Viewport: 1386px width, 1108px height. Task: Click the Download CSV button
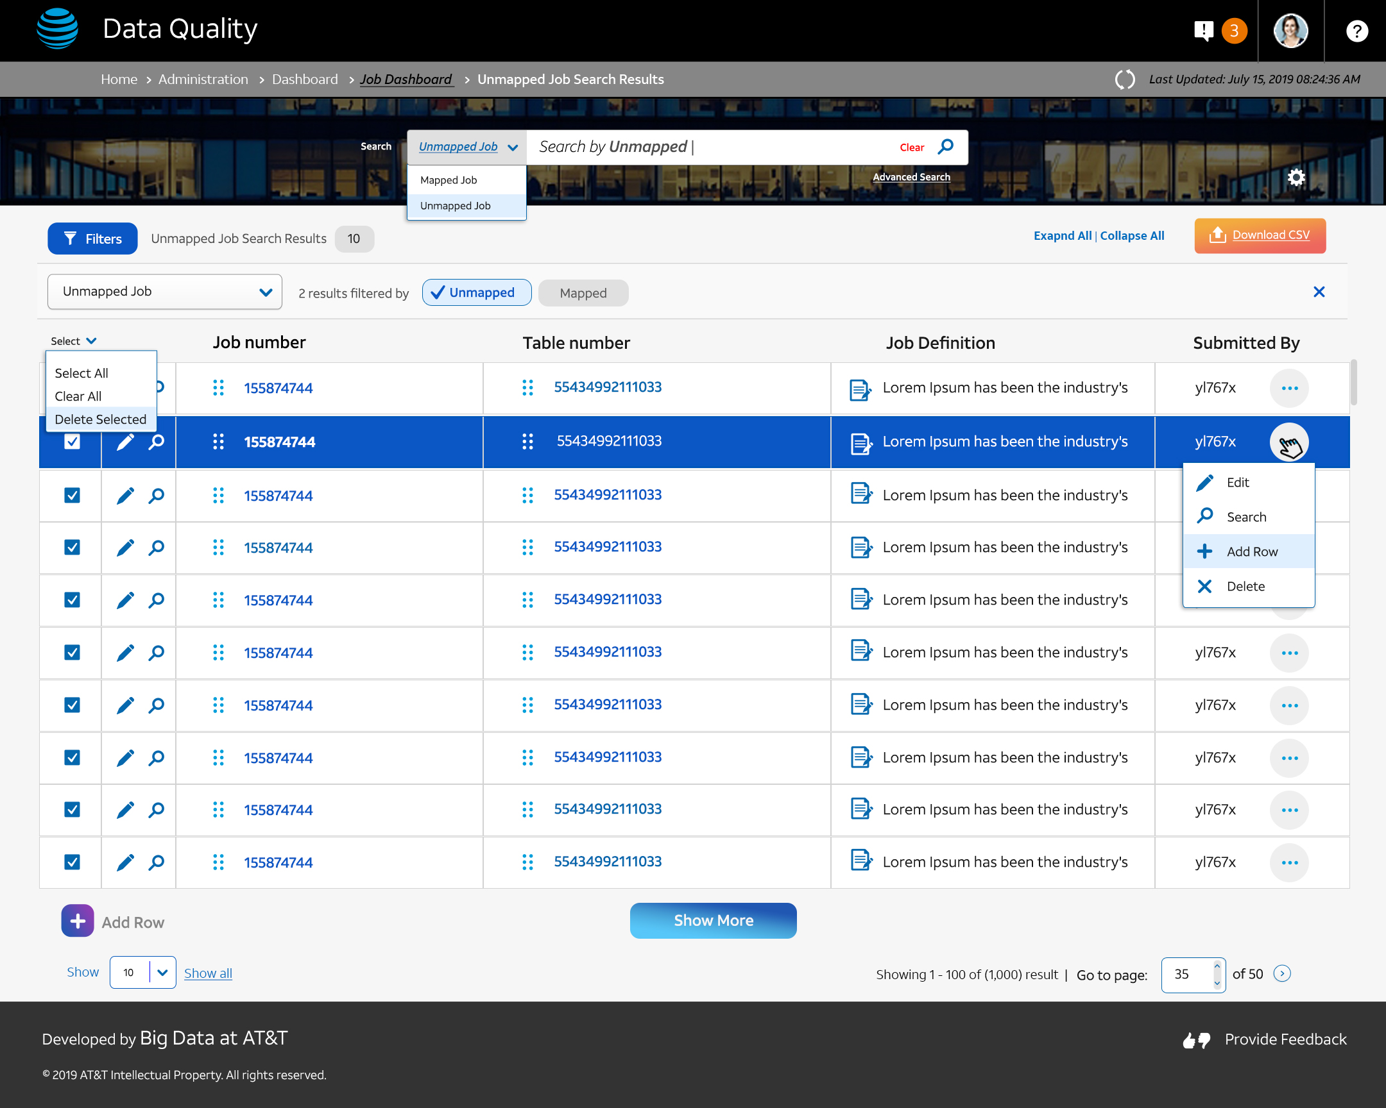coord(1260,236)
